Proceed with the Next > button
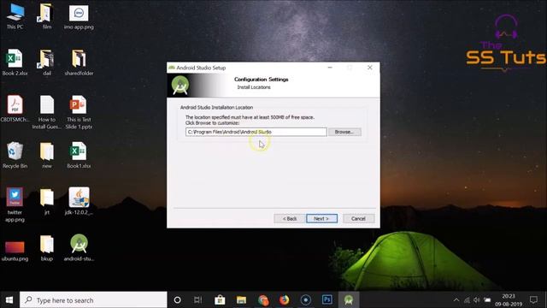The height and width of the screenshot is (308, 547). tap(321, 219)
